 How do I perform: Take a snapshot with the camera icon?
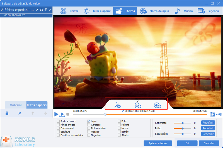212,114
